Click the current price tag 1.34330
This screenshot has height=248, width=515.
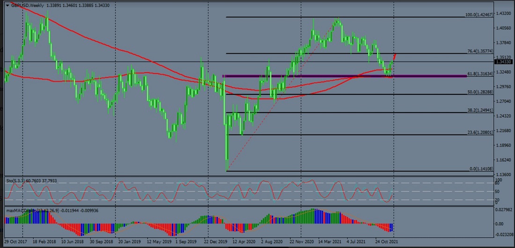tap(504, 62)
